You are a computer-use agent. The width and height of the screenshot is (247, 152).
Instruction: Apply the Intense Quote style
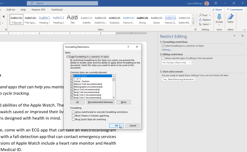coord(171,19)
